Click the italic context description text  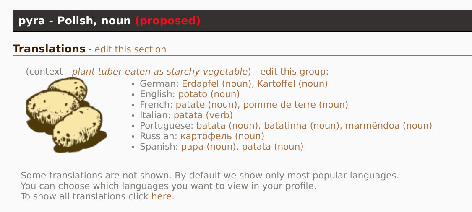coord(159,71)
